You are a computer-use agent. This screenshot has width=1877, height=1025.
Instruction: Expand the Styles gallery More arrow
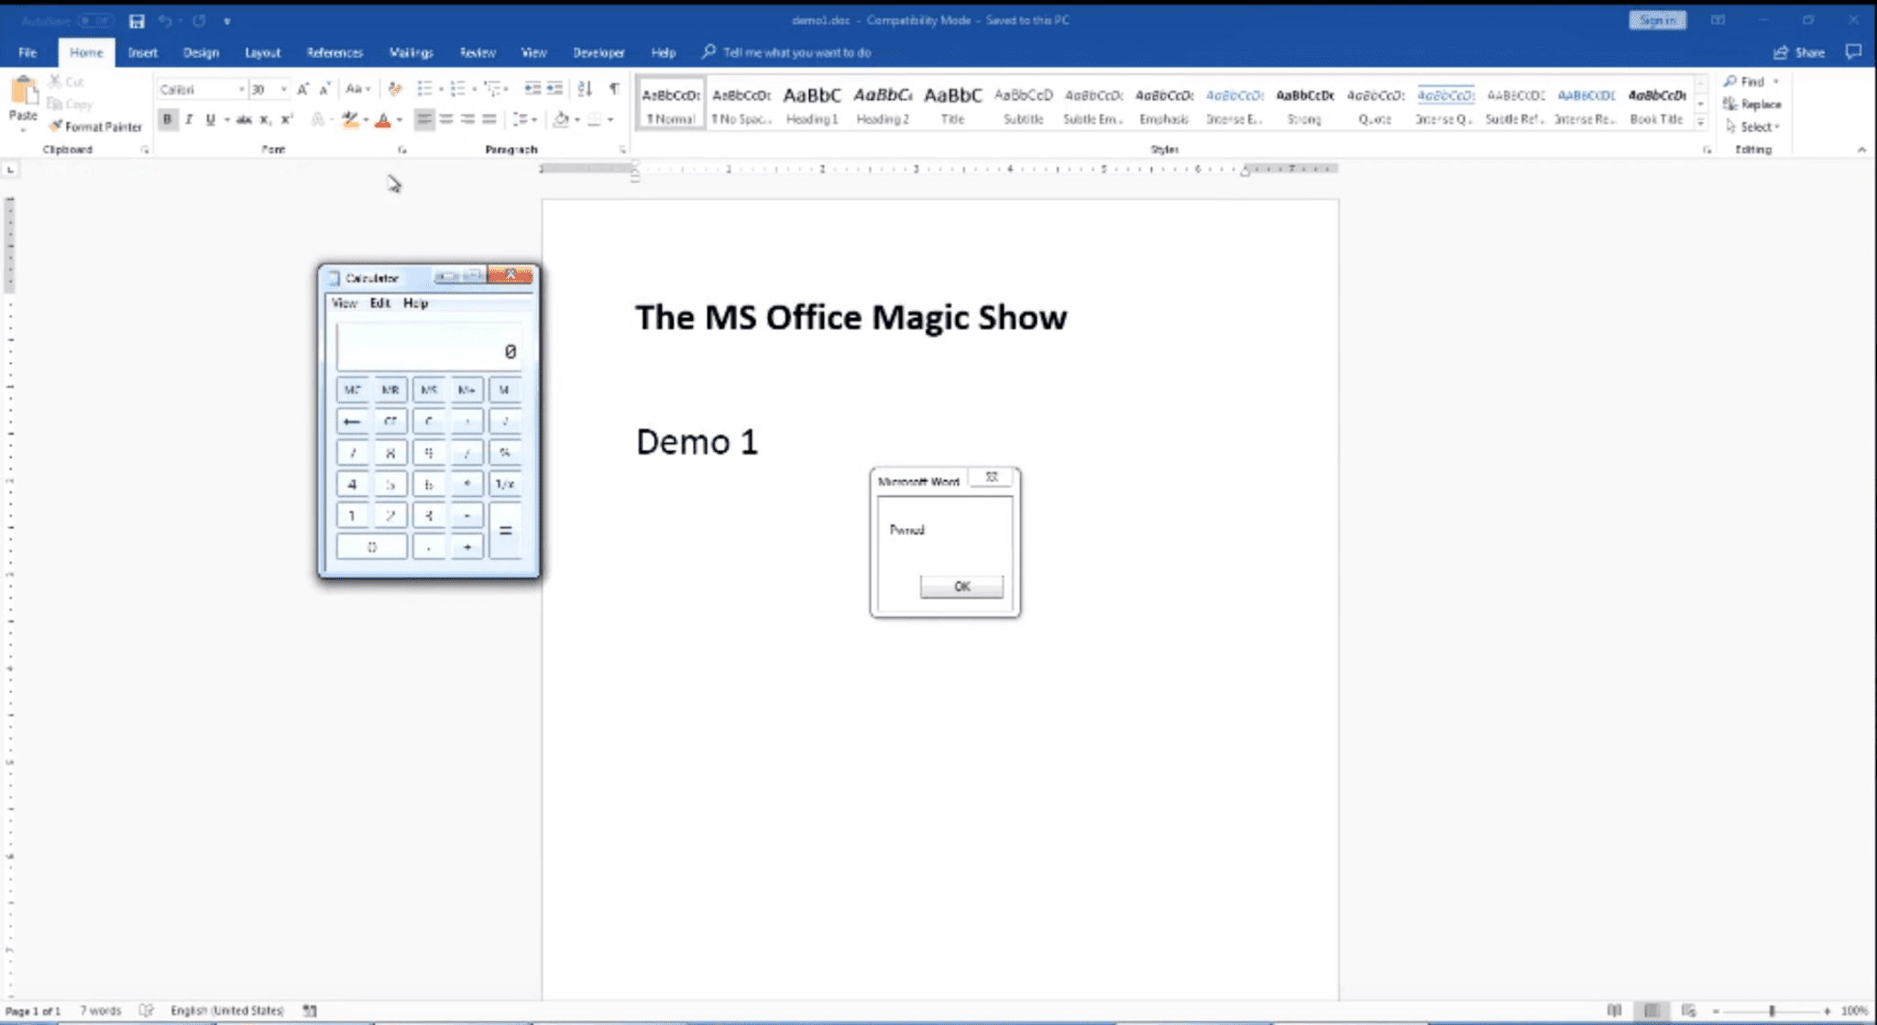click(x=1701, y=122)
